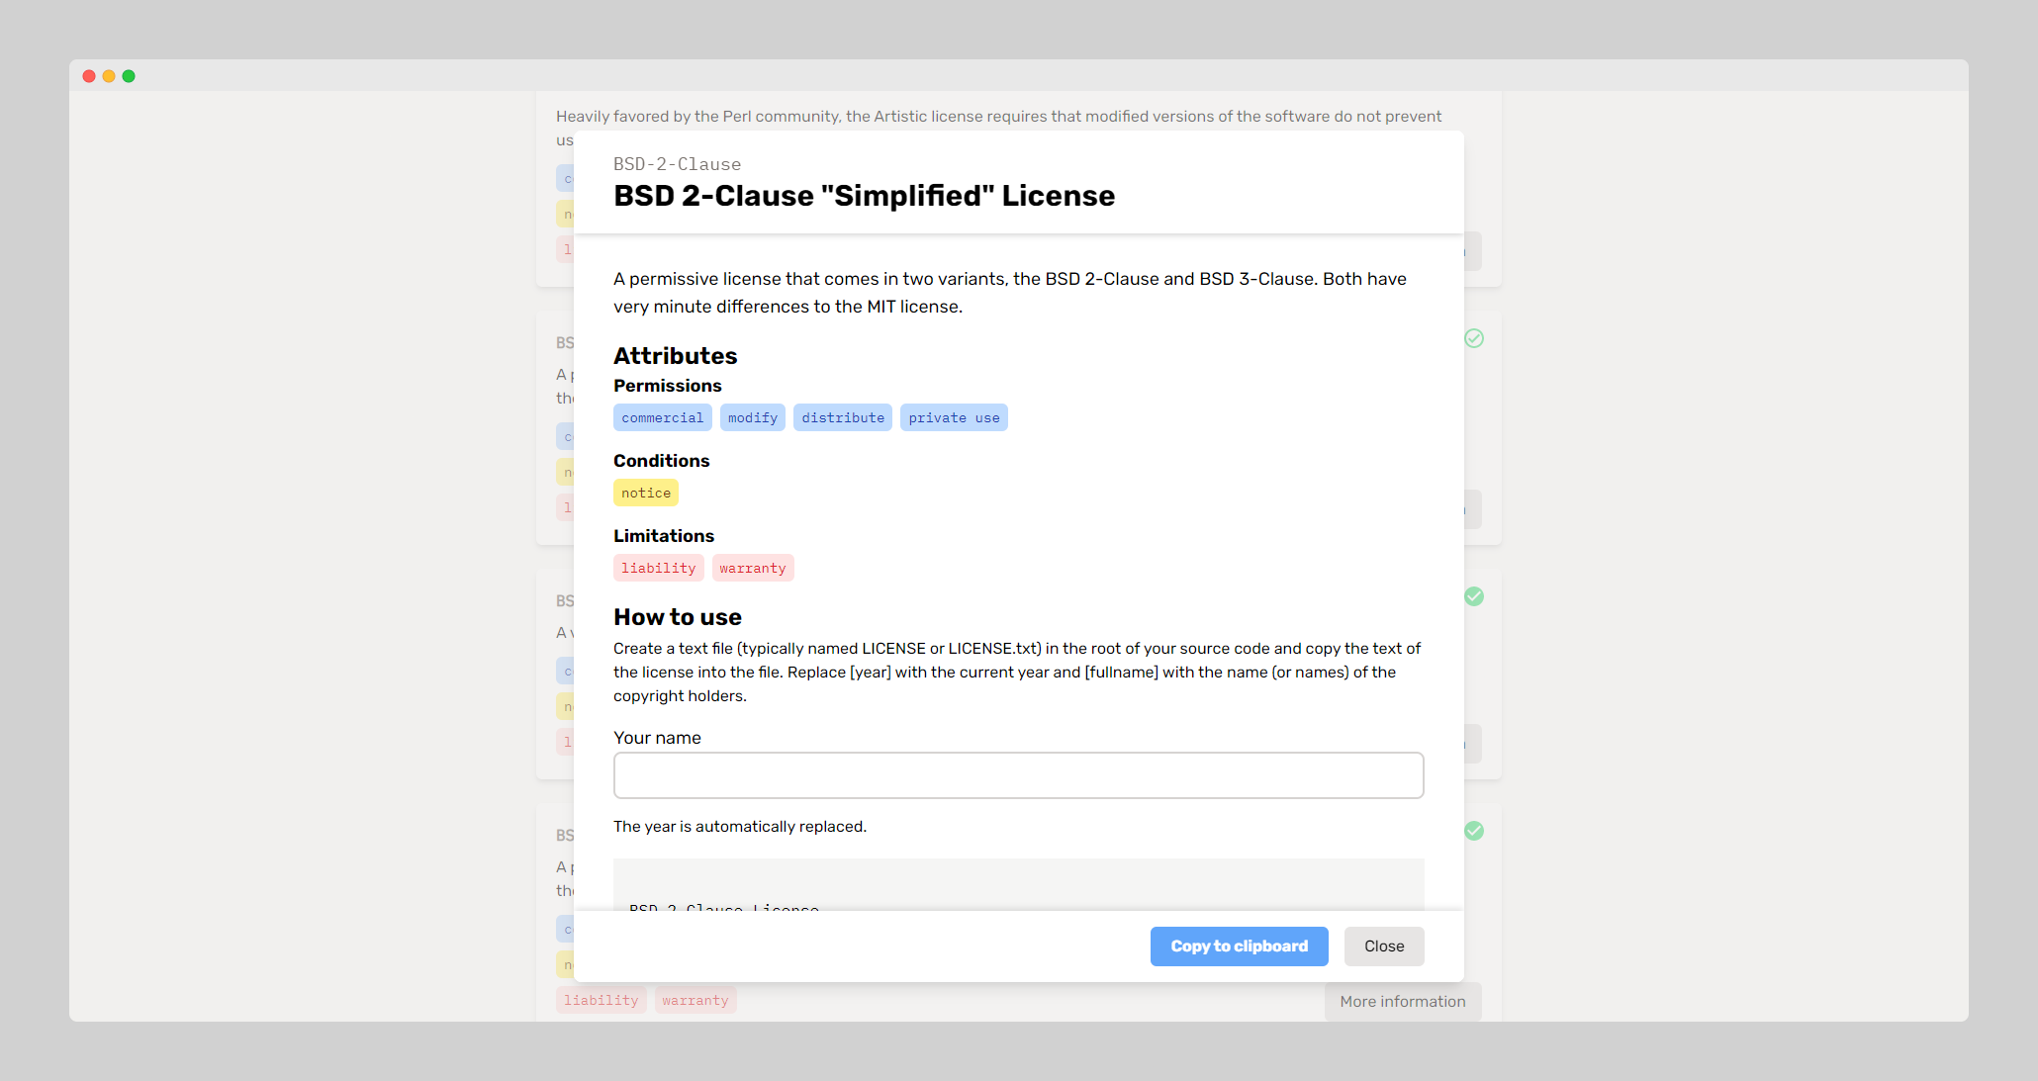This screenshot has height=1081, width=2038.
Task: Click the Your name label
Action: [x=657, y=738]
